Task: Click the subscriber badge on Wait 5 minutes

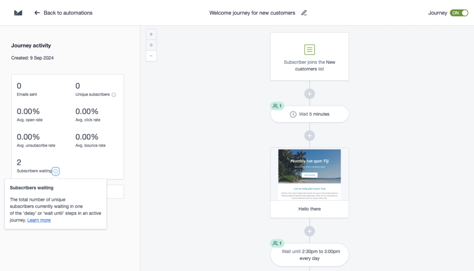Action: click(x=277, y=106)
